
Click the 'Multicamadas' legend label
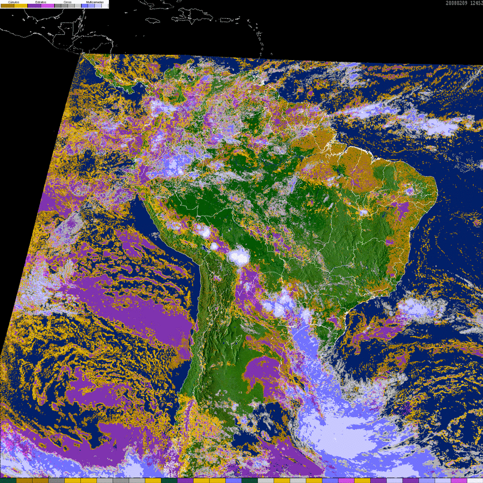95,2
